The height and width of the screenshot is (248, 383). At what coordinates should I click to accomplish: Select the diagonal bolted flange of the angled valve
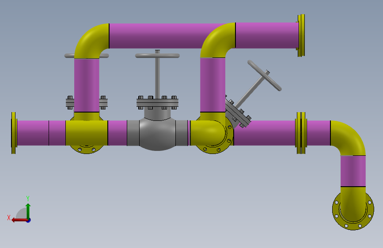coord(238,111)
